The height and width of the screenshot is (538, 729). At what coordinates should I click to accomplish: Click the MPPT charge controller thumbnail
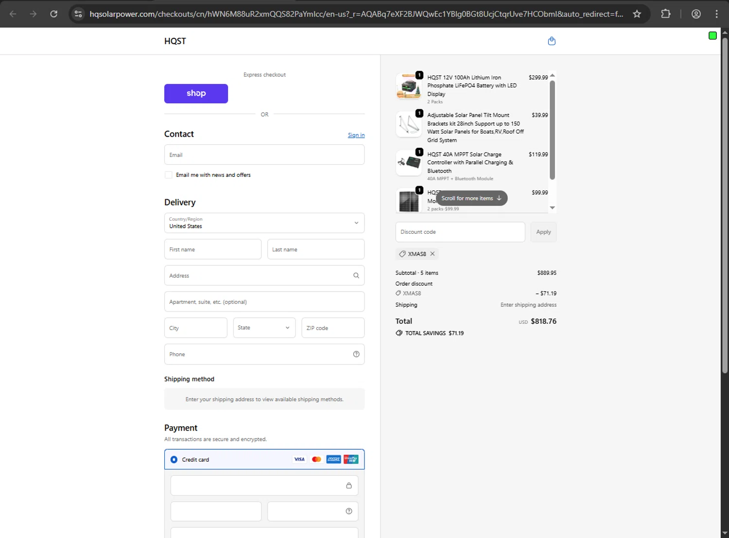coord(409,163)
